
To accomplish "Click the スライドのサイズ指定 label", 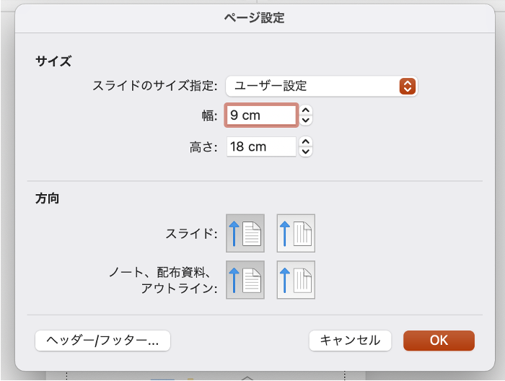I will (x=155, y=86).
